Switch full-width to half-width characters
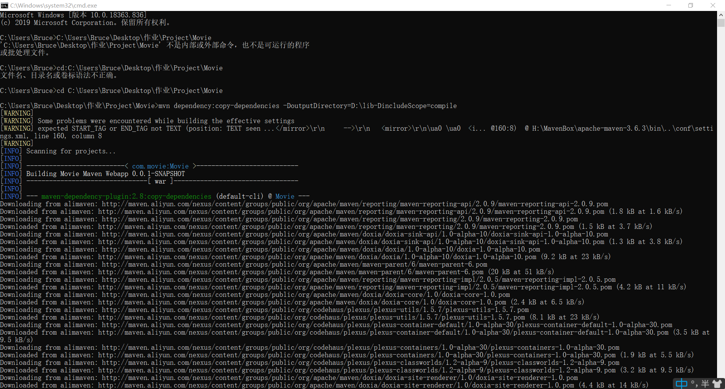725x389 pixels. click(705, 384)
